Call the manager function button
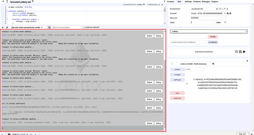Image resolution: width=254 pixels, height=135 pixels. pyautogui.click(x=177, y=75)
